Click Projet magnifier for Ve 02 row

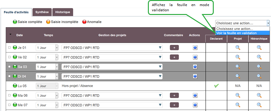[238, 57]
